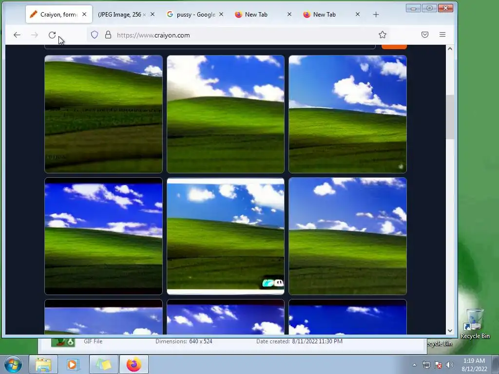This screenshot has width=499, height=374.
Task: Bookmark this page with the star
Action: pos(383,35)
